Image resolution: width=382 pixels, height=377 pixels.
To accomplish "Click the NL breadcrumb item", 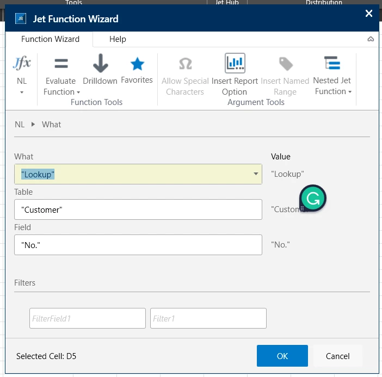I will point(20,125).
